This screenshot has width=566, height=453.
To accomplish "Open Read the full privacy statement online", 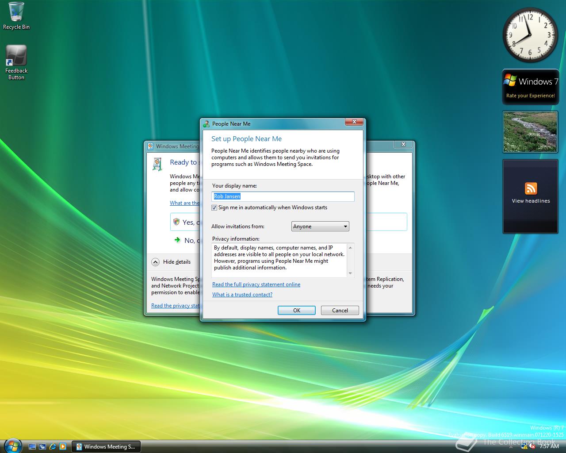I will pos(256,284).
